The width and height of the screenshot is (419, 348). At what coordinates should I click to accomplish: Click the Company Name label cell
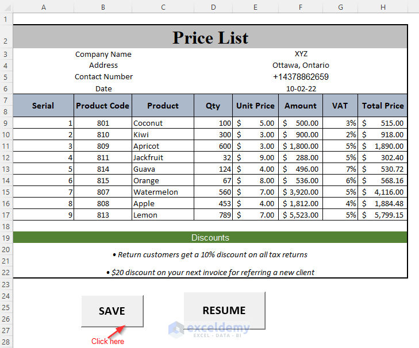coord(103,54)
